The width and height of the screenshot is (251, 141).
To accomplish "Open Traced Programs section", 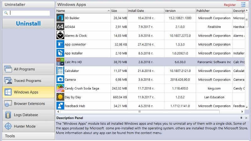I will point(29,81).
